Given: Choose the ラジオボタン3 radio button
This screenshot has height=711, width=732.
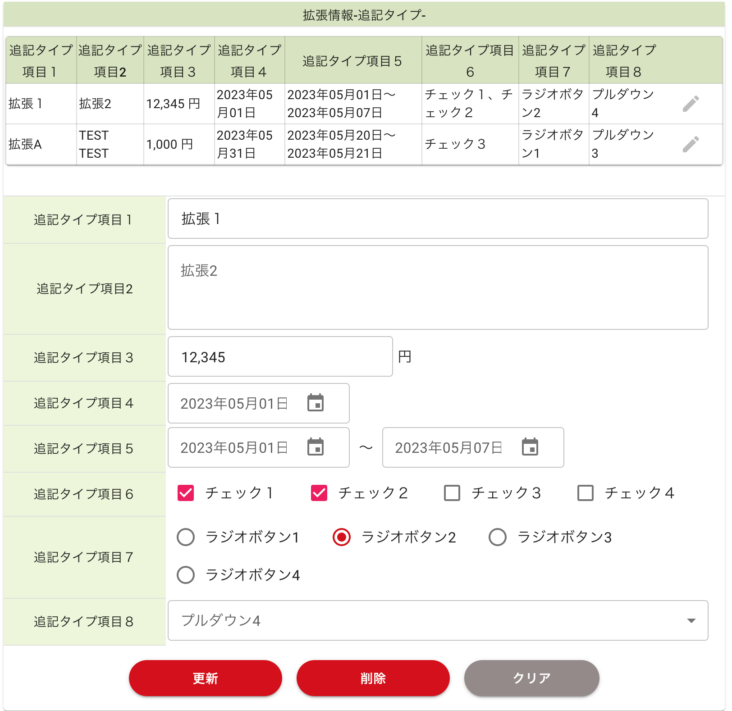Looking at the screenshot, I should pyautogui.click(x=498, y=537).
